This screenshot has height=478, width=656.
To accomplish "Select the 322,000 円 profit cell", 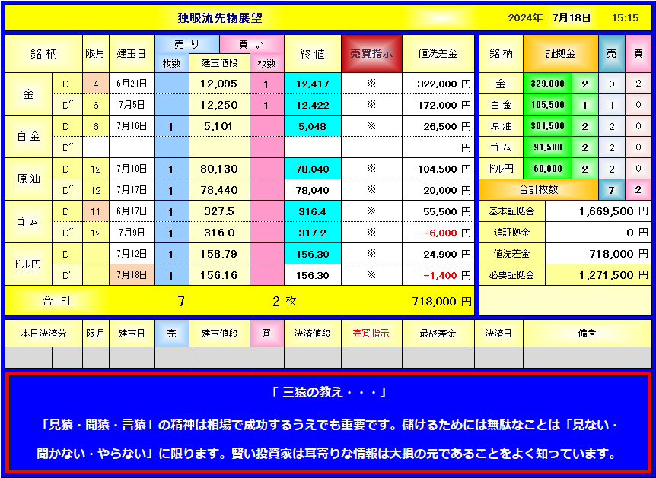I will coord(438,84).
